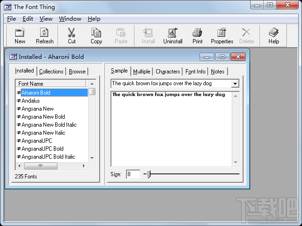The width and height of the screenshot is (302, 226).
Task: Select the Angsana New Bold font
Action: point(43,117)
